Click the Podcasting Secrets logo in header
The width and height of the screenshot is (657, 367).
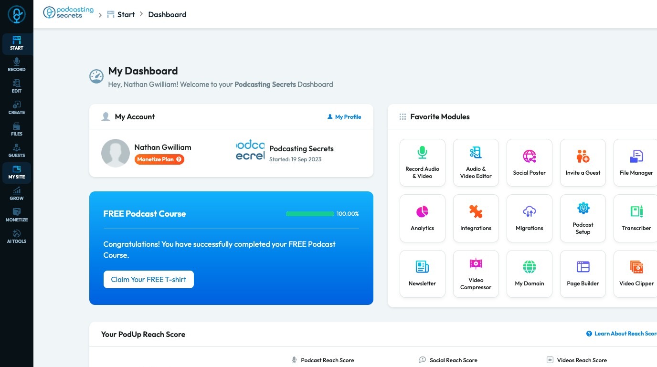(68, 13)
